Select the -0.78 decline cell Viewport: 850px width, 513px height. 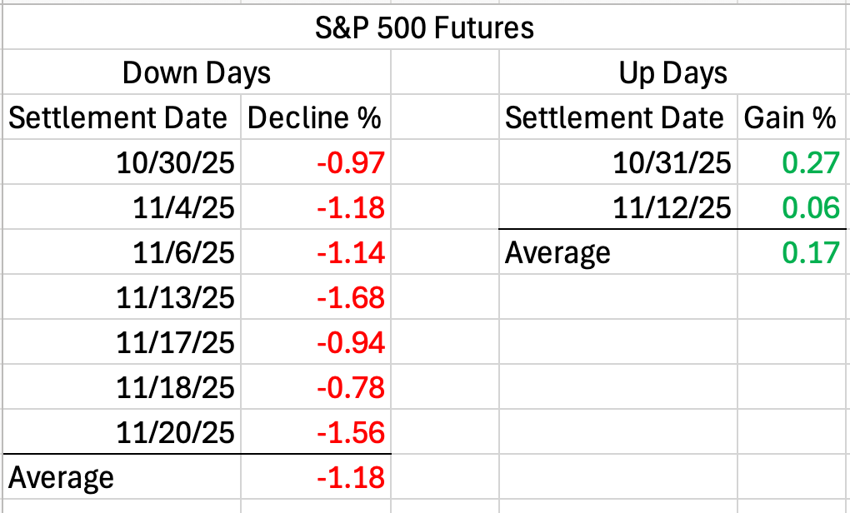351,387
